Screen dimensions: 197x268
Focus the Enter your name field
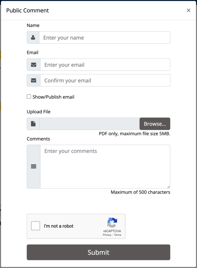(x=105, y=37)
